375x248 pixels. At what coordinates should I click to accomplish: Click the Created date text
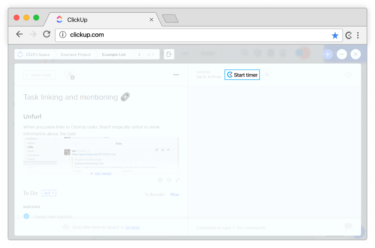[x=209, y=75]
